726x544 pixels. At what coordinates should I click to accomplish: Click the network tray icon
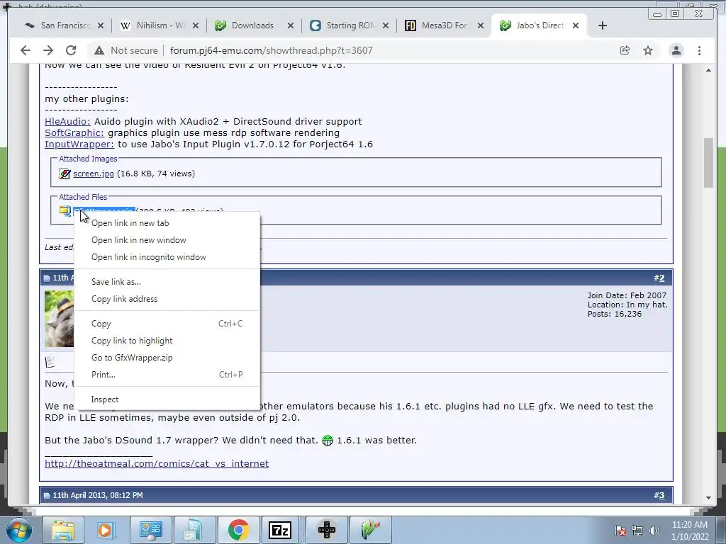coord(637,531)
